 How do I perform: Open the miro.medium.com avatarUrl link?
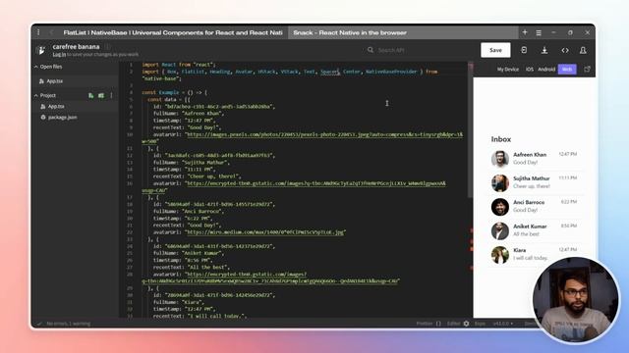tap(265, 232)
